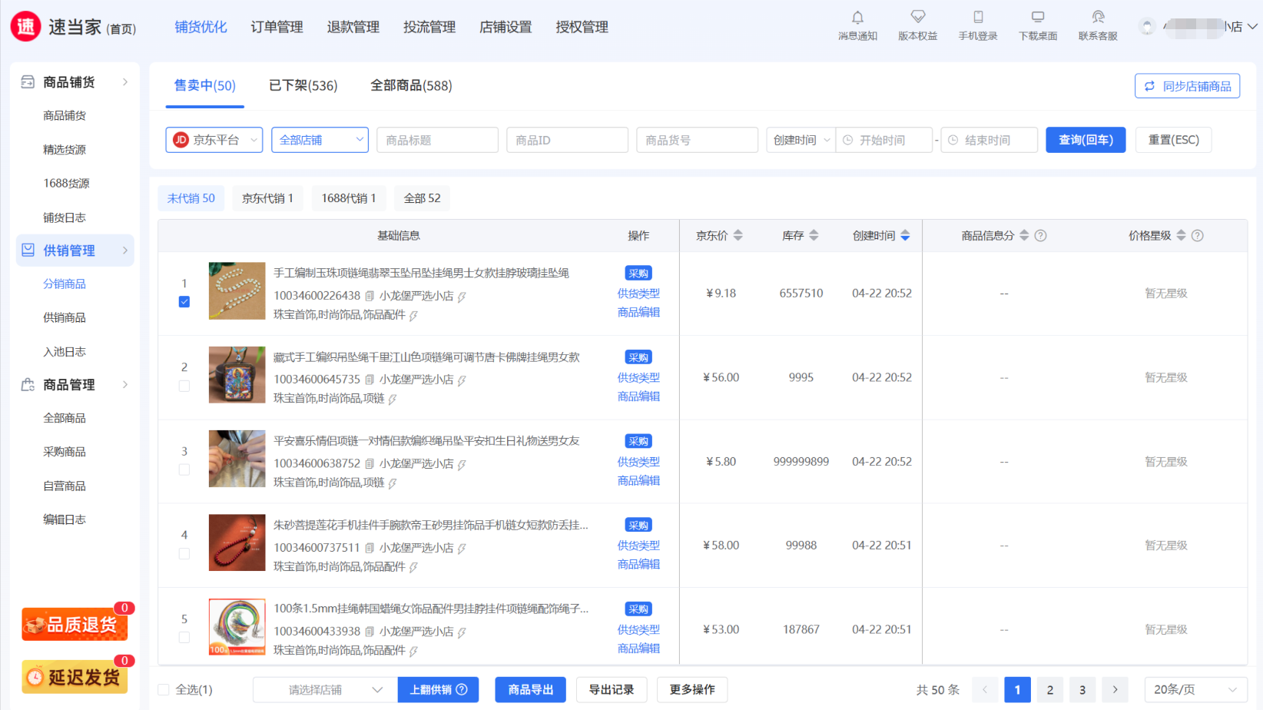
Task: Open 联系客服 headset icon
Action: click(x=1098, y=18)
